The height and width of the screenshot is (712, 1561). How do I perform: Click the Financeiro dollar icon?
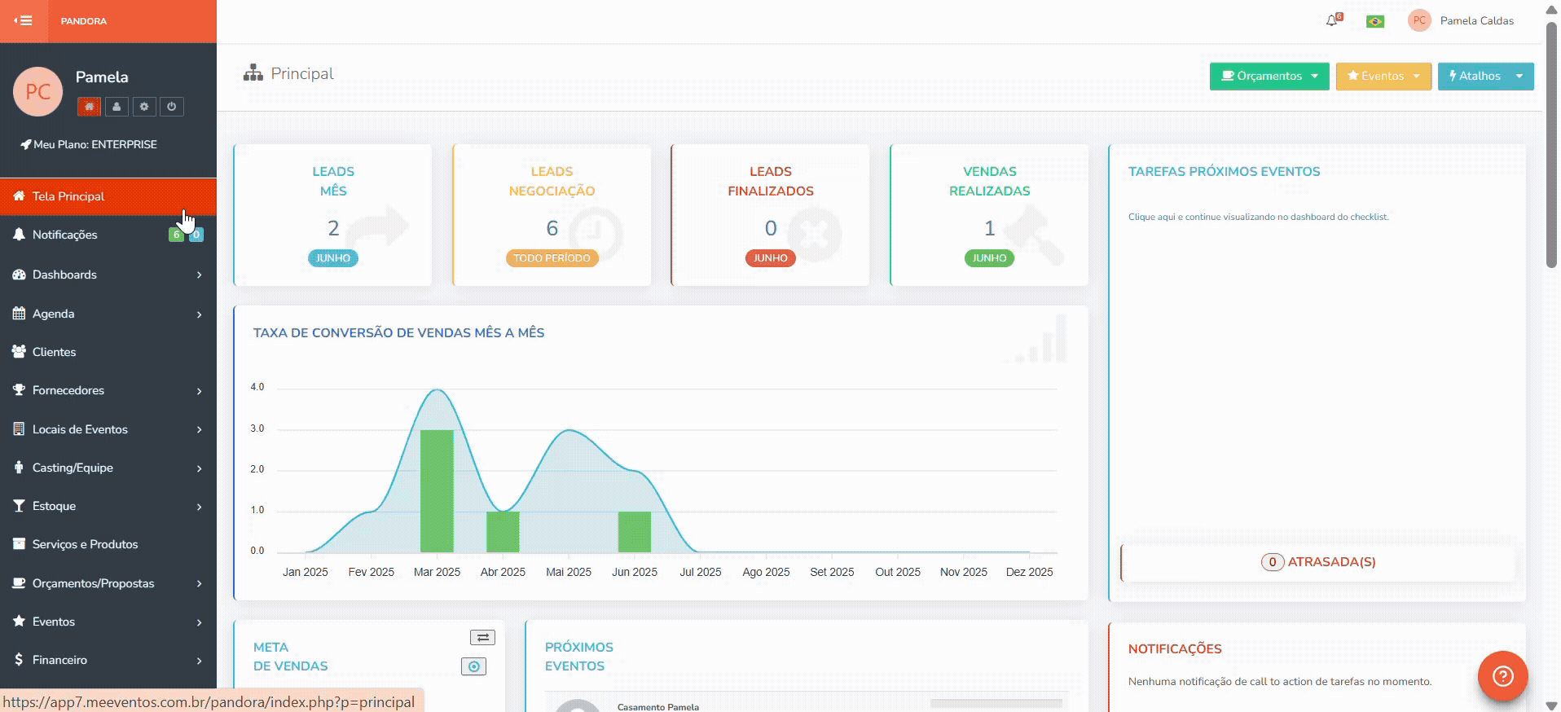[19, 659]
